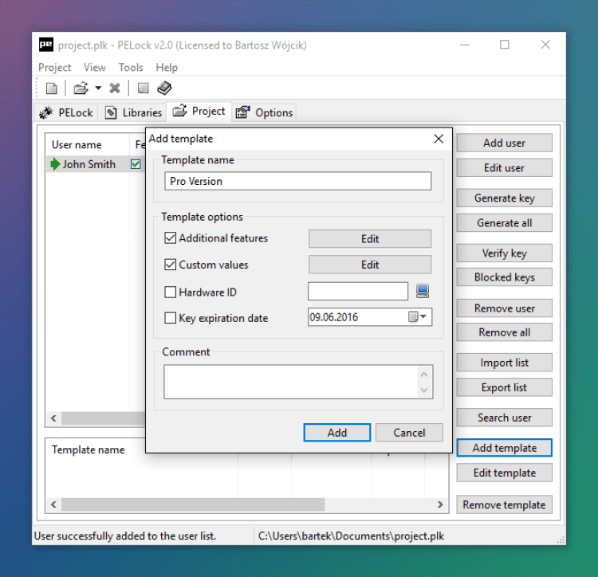The image size is (598, 577).
Task: Click the Verify key button
Action: coord(504,253)
